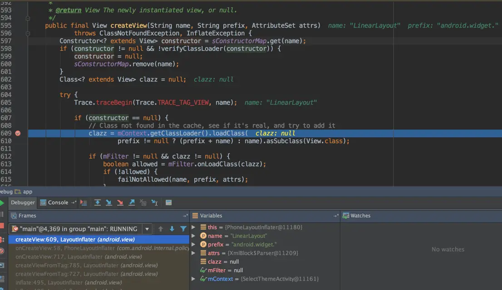Select the 'mFilter = null' variable row
Screen dimensions: 502x290
tap(265, 270)
